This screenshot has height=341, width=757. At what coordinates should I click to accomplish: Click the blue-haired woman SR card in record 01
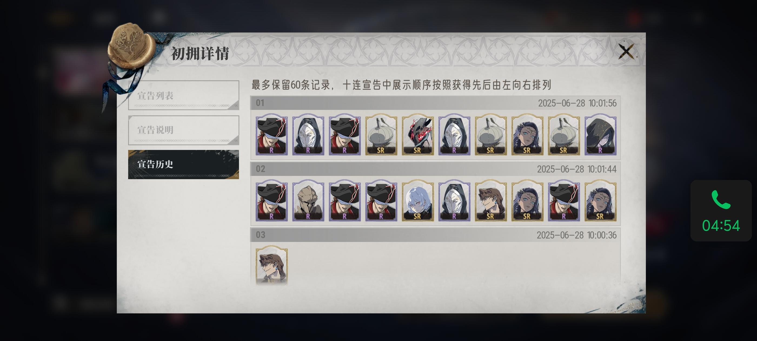527,135
